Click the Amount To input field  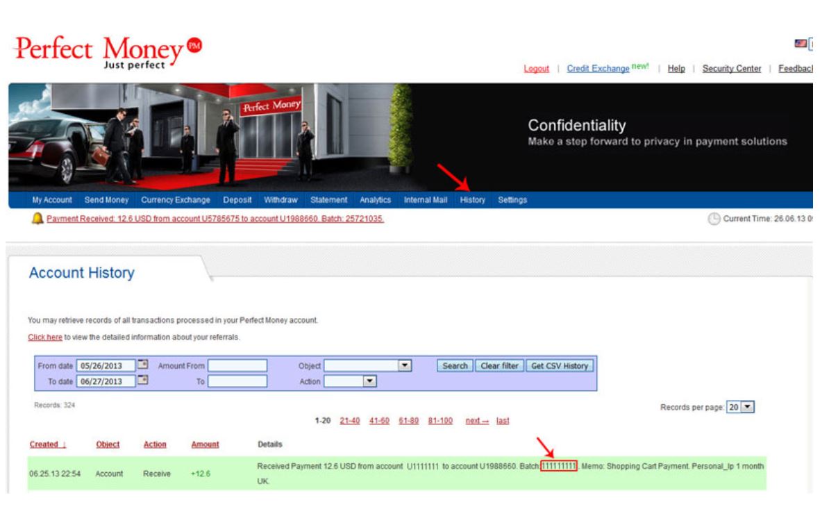point(237,381)
